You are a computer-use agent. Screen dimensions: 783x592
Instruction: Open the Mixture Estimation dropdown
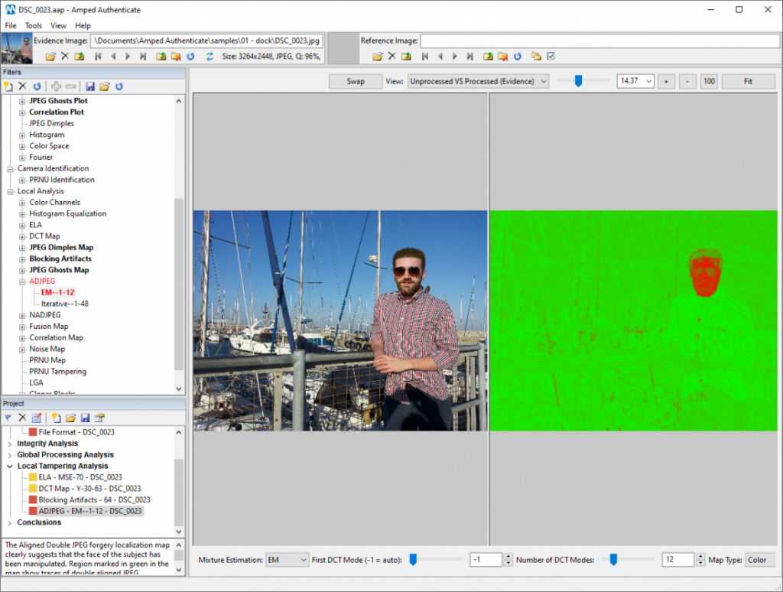[x=287, y=560]
